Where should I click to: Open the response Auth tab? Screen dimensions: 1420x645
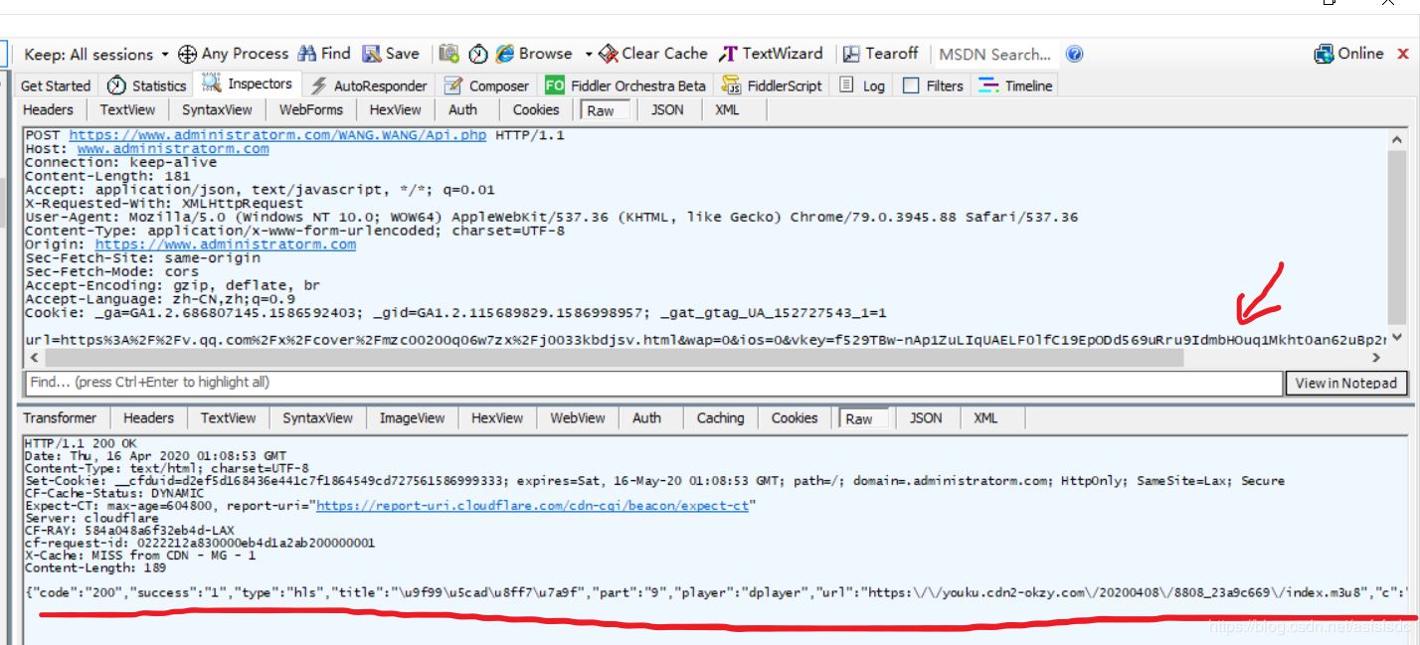click(x=646, y=418)
